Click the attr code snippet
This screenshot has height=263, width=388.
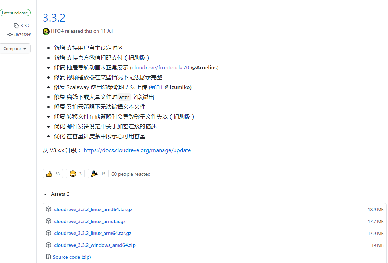[124, 97]
